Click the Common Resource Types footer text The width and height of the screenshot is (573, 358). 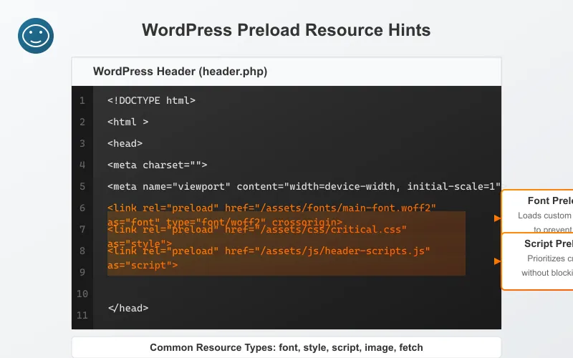(x=286, y=347)
